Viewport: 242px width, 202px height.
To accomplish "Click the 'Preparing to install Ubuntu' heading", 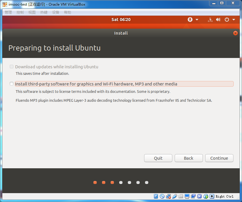I will 55,48.
